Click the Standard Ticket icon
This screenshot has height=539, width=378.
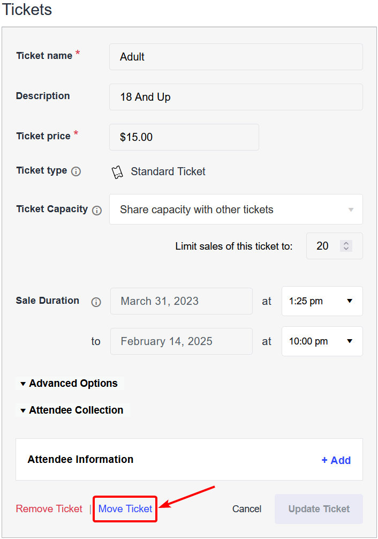tap(117, 172)
